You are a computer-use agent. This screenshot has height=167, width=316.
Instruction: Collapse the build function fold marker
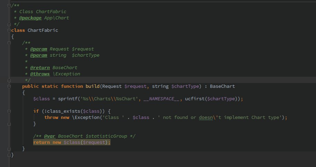click(x=9, y=86)
